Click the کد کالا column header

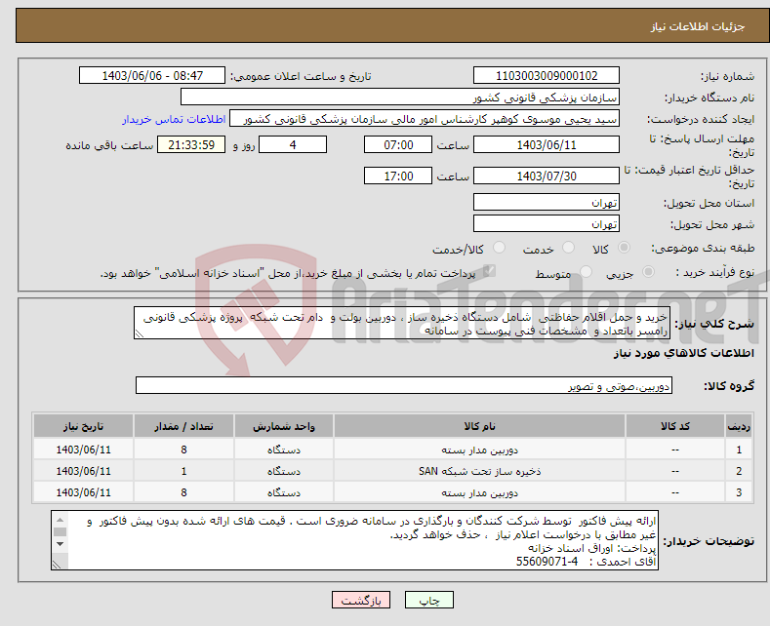tap(675, 426)
